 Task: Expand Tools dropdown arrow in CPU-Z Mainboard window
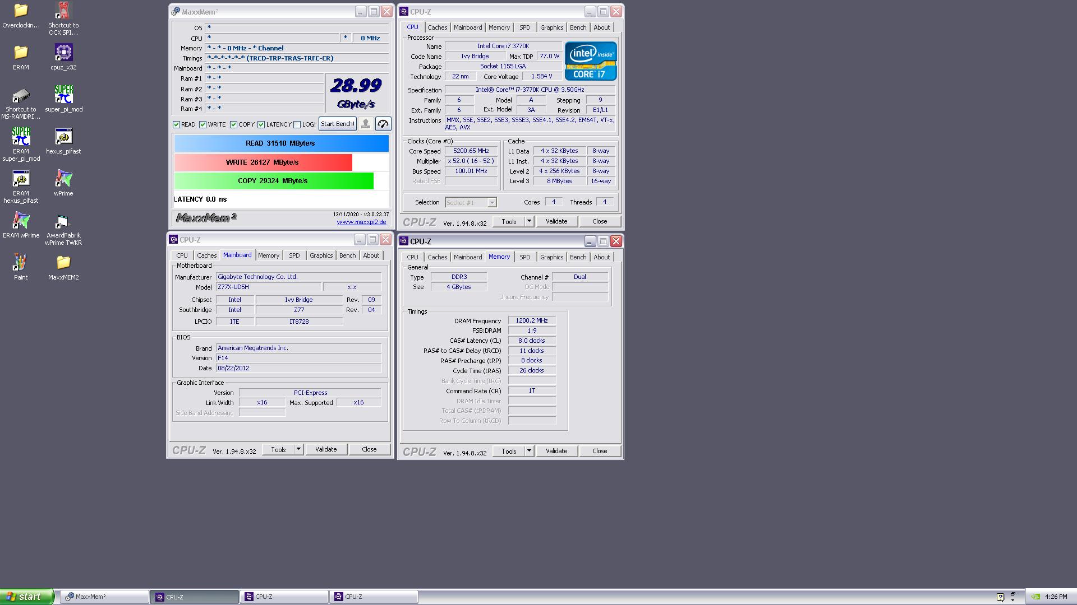(x=298, y=449)
